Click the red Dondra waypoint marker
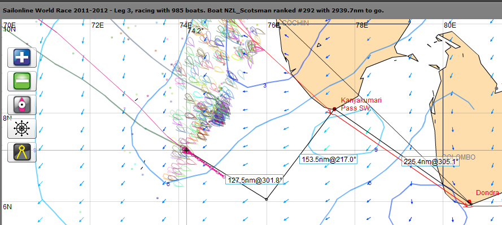 click(x=469, y=202)
